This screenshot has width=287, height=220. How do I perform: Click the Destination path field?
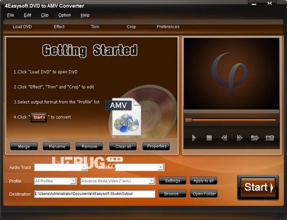(x=94, y=194)
